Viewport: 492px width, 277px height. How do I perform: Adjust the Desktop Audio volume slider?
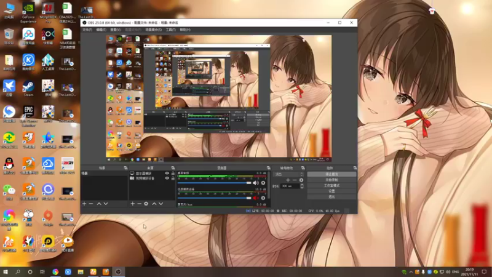(x=214, y=183)
